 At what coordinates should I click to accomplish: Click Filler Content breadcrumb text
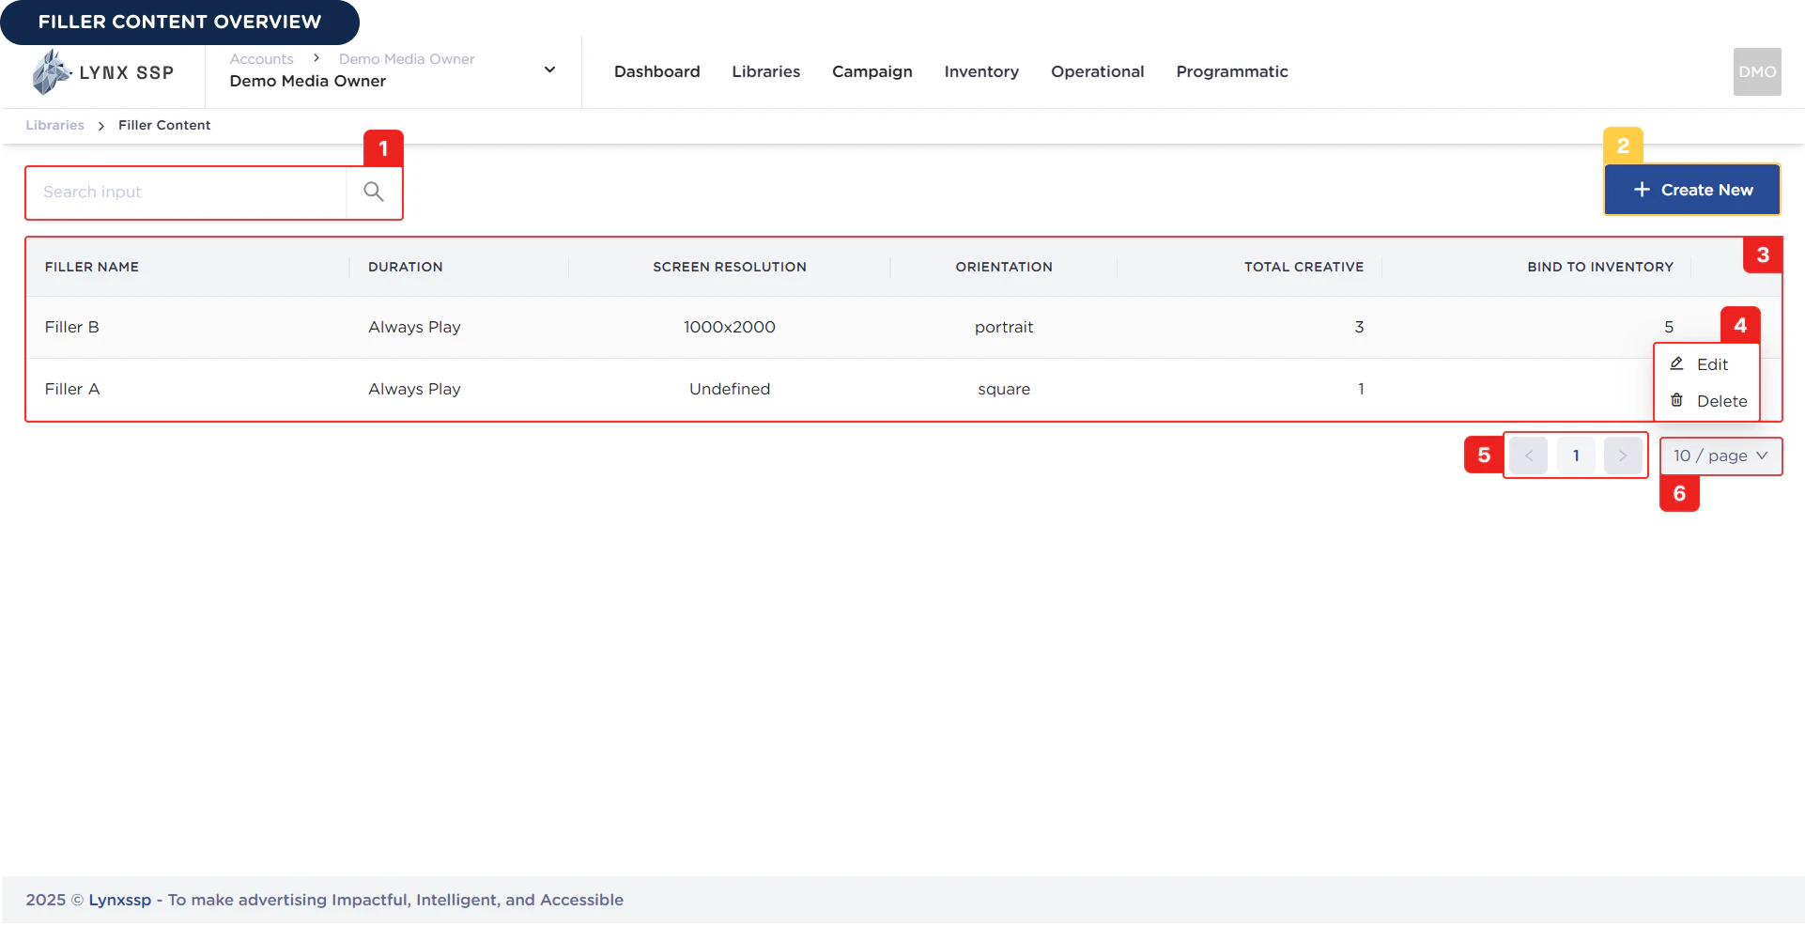[163, 125]
